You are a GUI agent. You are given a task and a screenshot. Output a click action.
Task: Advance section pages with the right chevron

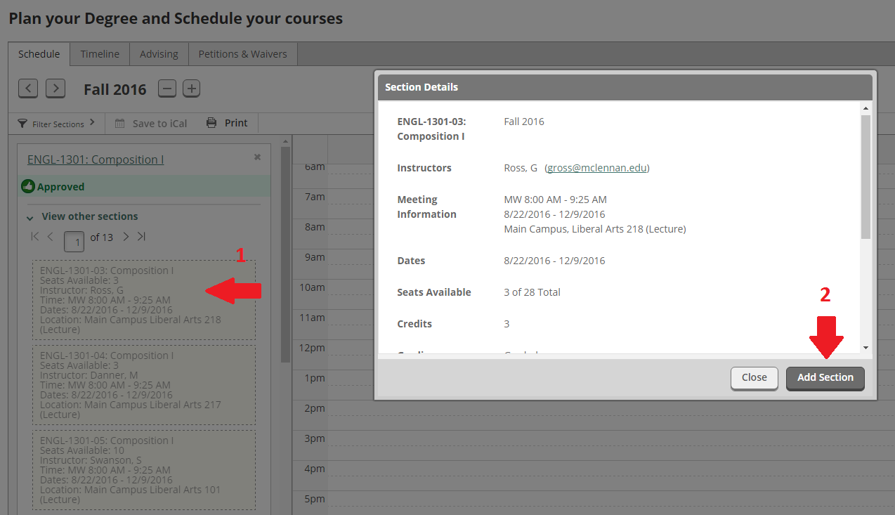tap(125, 237)
